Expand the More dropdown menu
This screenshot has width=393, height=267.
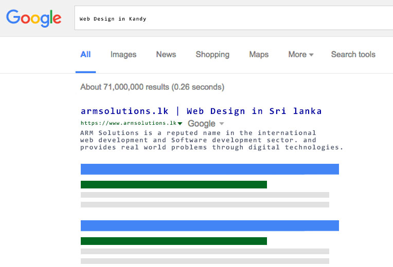click(301, 54)
